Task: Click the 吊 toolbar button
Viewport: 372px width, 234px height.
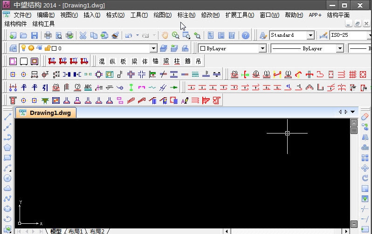Action: pyautogui.click(x=198, y=61)
